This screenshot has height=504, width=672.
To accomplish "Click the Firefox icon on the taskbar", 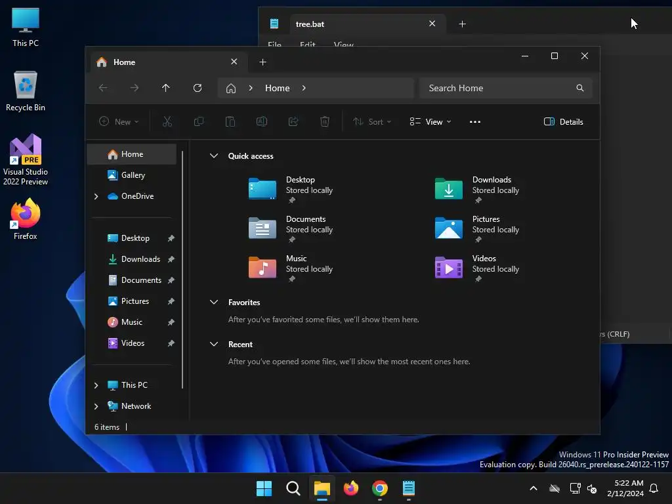I will (351, 488).
